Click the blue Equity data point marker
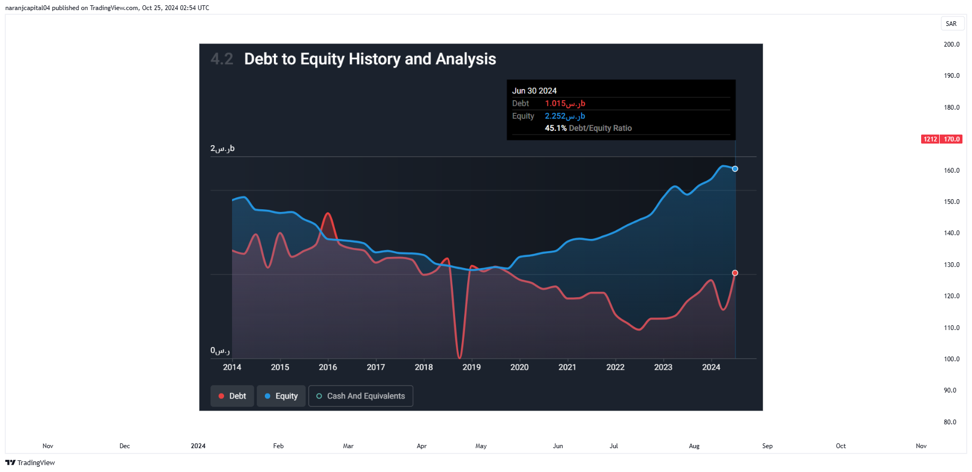972x472 pixels. [x=735, y=169]
